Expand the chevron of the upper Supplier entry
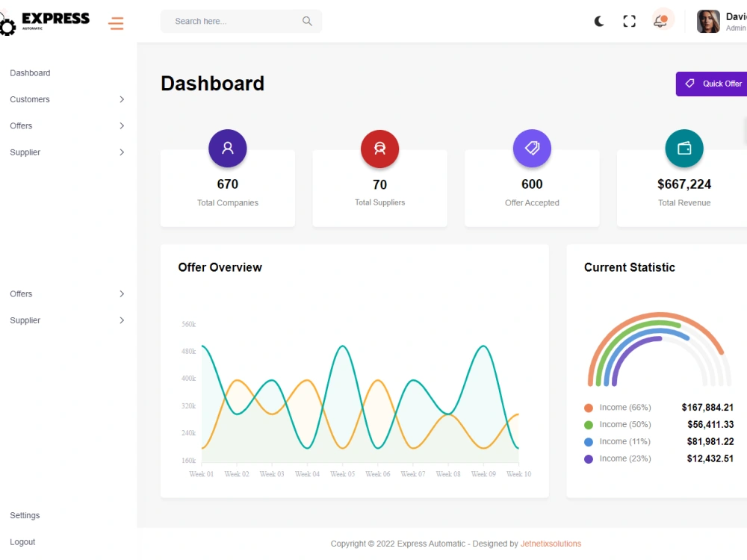 (x=122, y=152)
